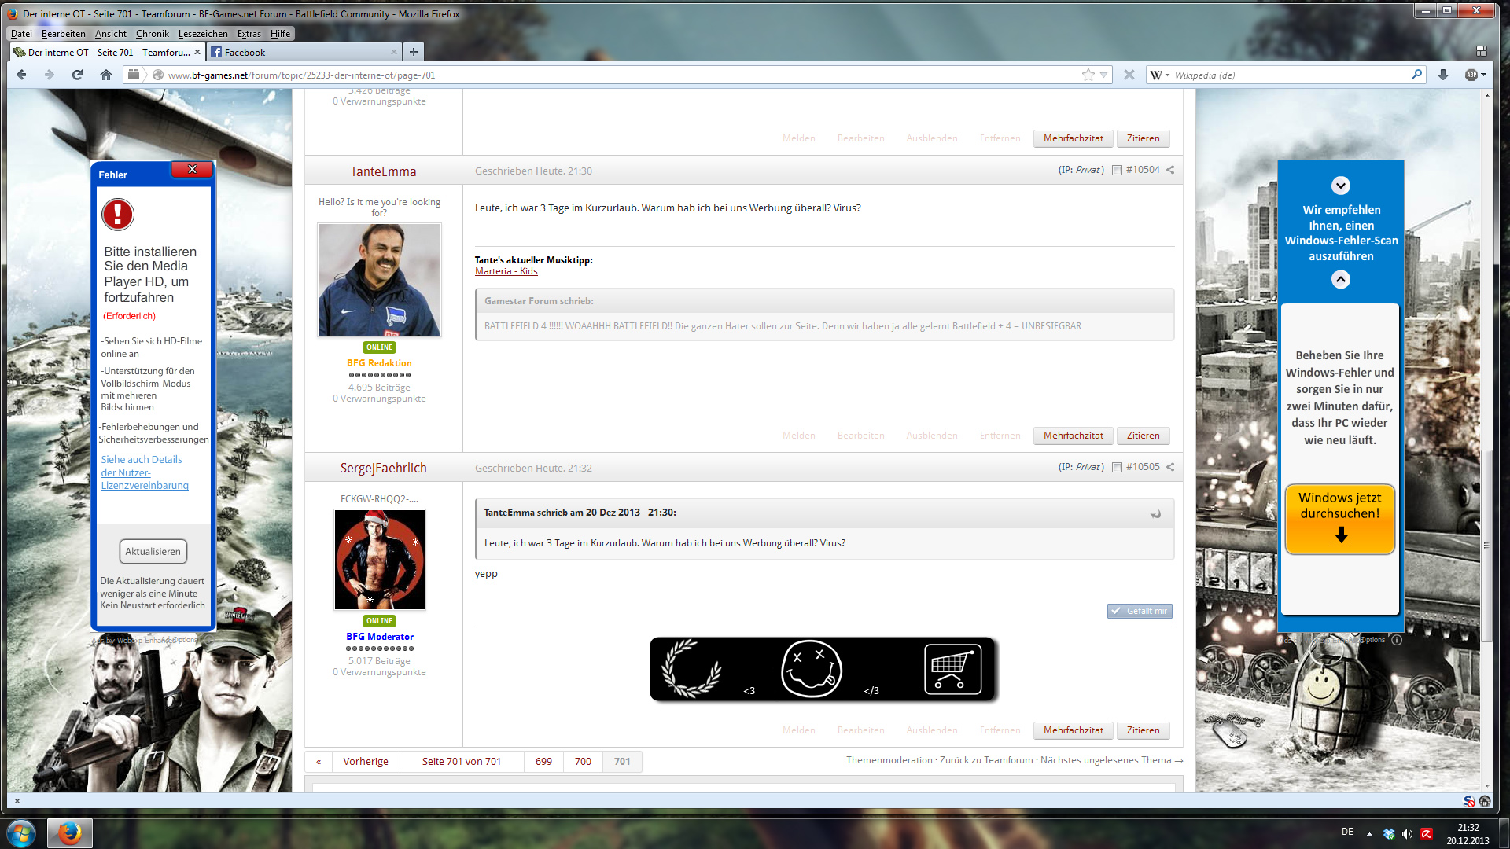The height and width of the screenshot is (849, 1510).
Task: Click the smiley face in the signature banner
Action: (811, 668)
